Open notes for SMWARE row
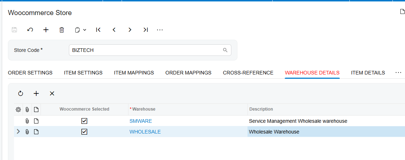Viewport: 405px width, 160px height. [x=36, y=121]
